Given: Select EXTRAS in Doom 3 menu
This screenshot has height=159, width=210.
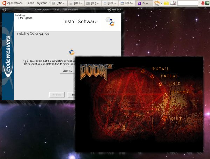Looking at the screenshot, I should click(169, 76).
